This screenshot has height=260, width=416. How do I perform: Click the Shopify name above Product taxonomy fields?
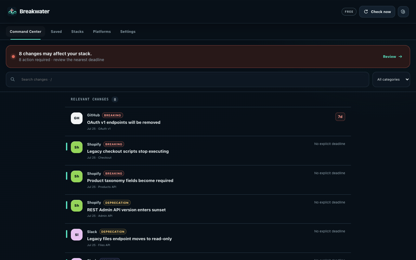tap(94, 174)
